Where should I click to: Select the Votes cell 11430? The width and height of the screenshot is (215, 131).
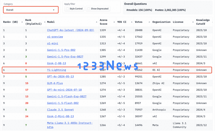[139, 50]
